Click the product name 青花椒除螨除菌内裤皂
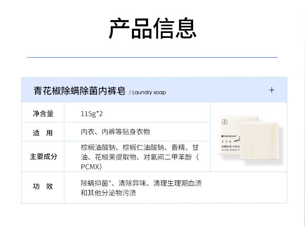Image resolution: width=305 pixels, height=227 pixels. tap(80, 91)
